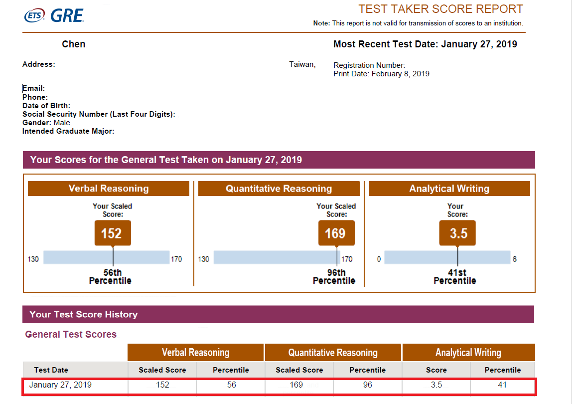Click the 'Address:' label
The image size is (572, 404).
click(x=39, y=64)
